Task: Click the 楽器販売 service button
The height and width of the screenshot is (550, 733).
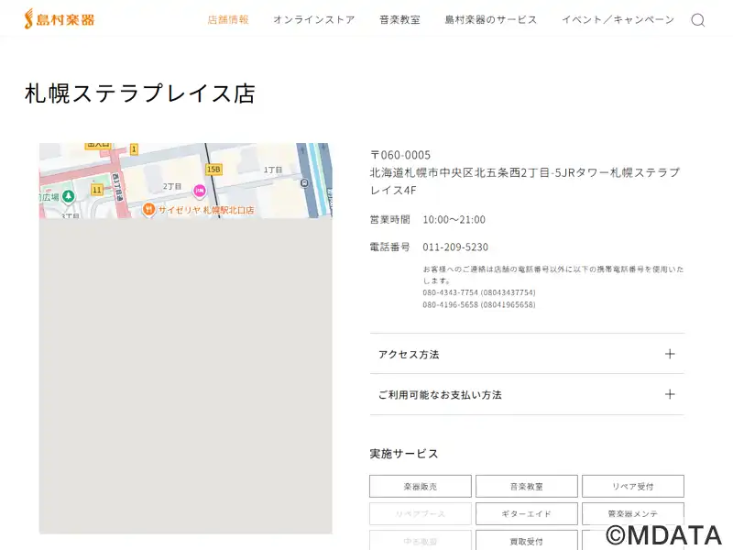Action: coord(421,487)
